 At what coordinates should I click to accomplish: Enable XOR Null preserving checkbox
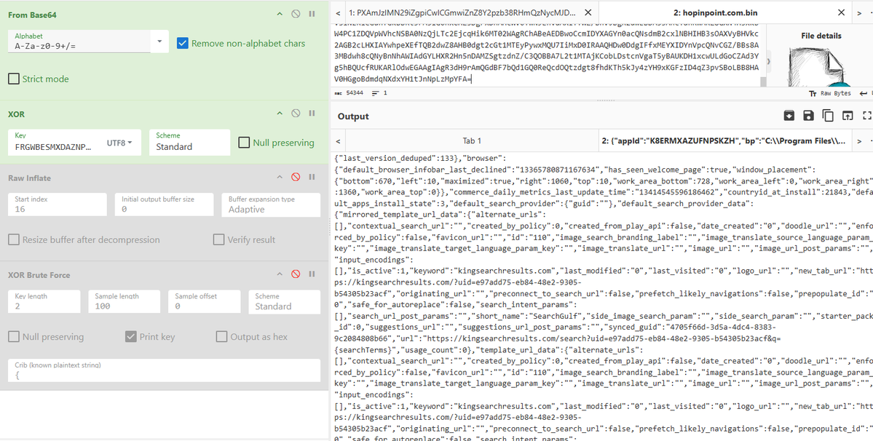pos(244,143)
